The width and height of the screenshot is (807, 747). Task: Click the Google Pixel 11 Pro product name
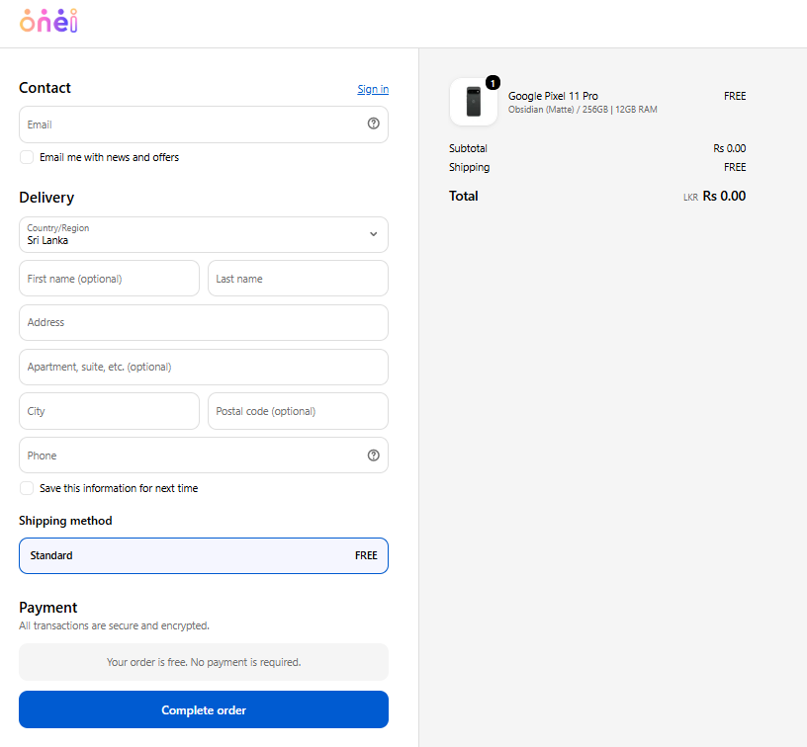click(553, 96)
